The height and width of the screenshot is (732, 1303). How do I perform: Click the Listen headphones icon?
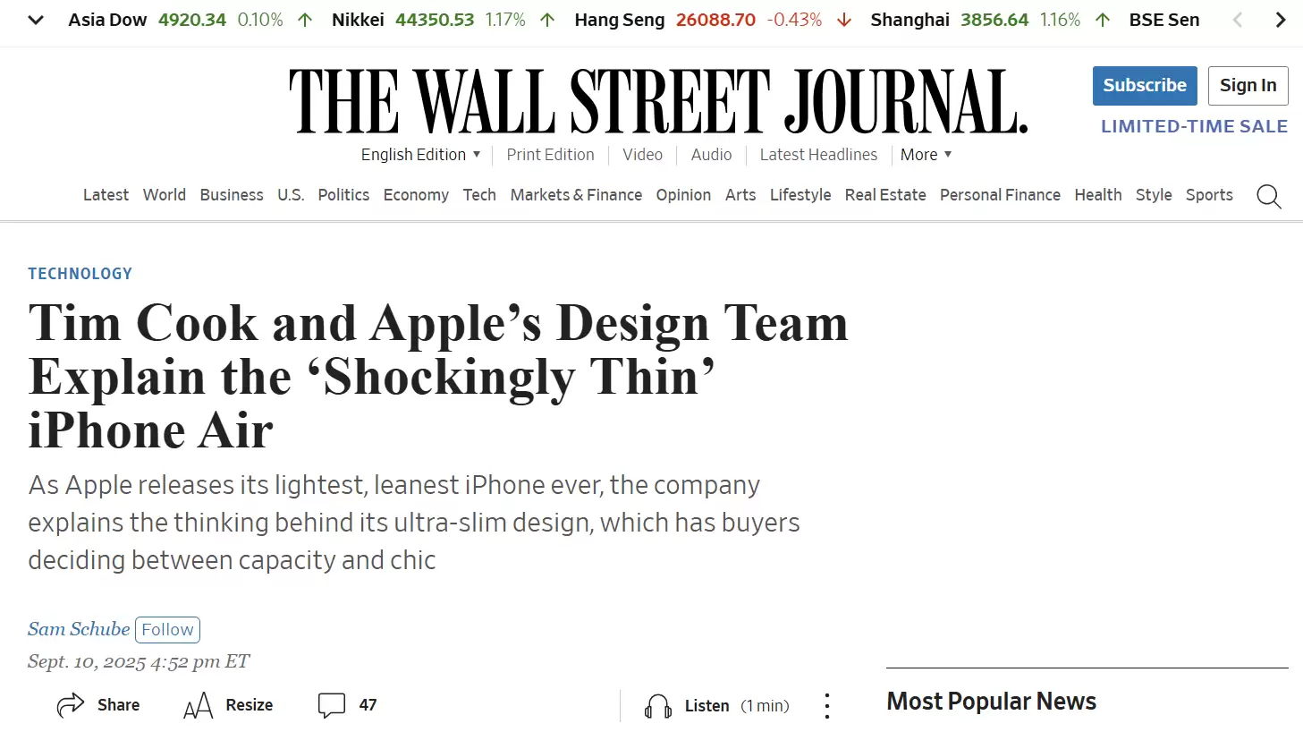[657, 705]
